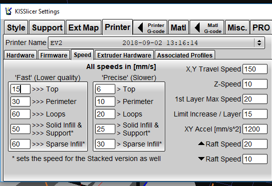Image resolution: width=272 pixels, height=186 pixels.
Task: Edit the Fast Loops speed field
Action: (20, 114)
